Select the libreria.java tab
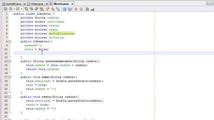The width and height of the screenshot is (214, 120). point(61,4)
